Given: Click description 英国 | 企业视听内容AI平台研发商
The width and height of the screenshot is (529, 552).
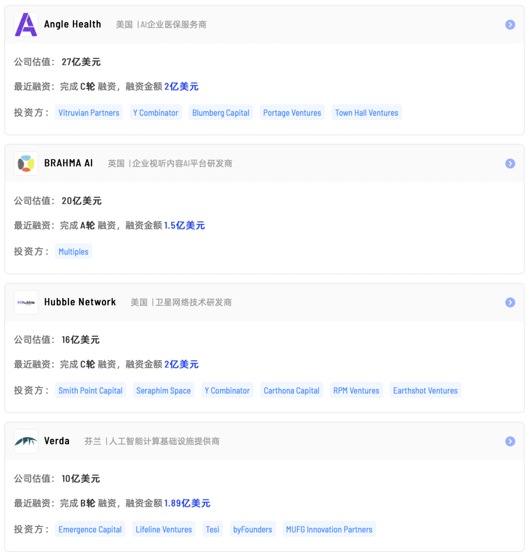Looking at the screenshot, I should point(170,164).
